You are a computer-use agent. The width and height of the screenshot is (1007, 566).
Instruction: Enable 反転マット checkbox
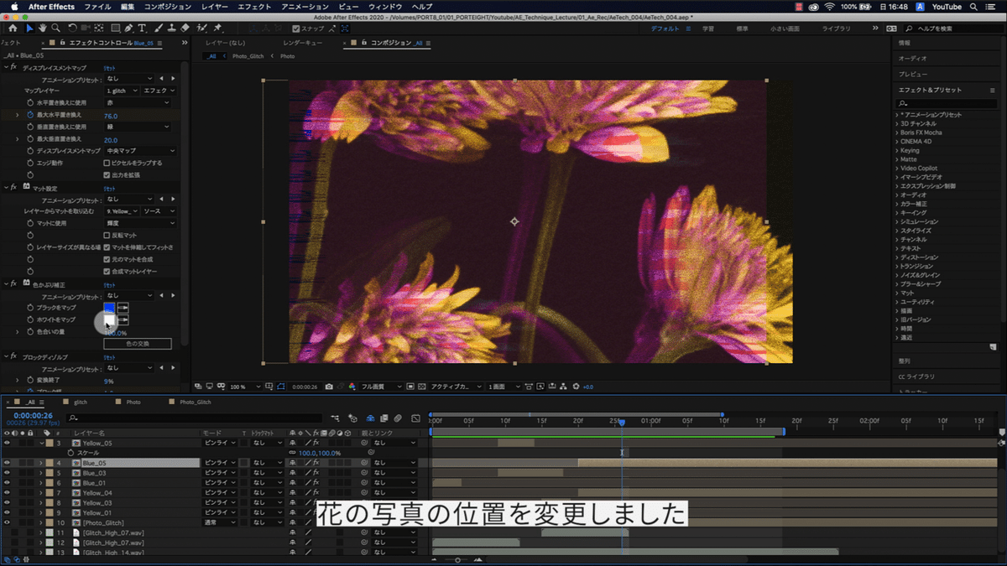point(106,236)
